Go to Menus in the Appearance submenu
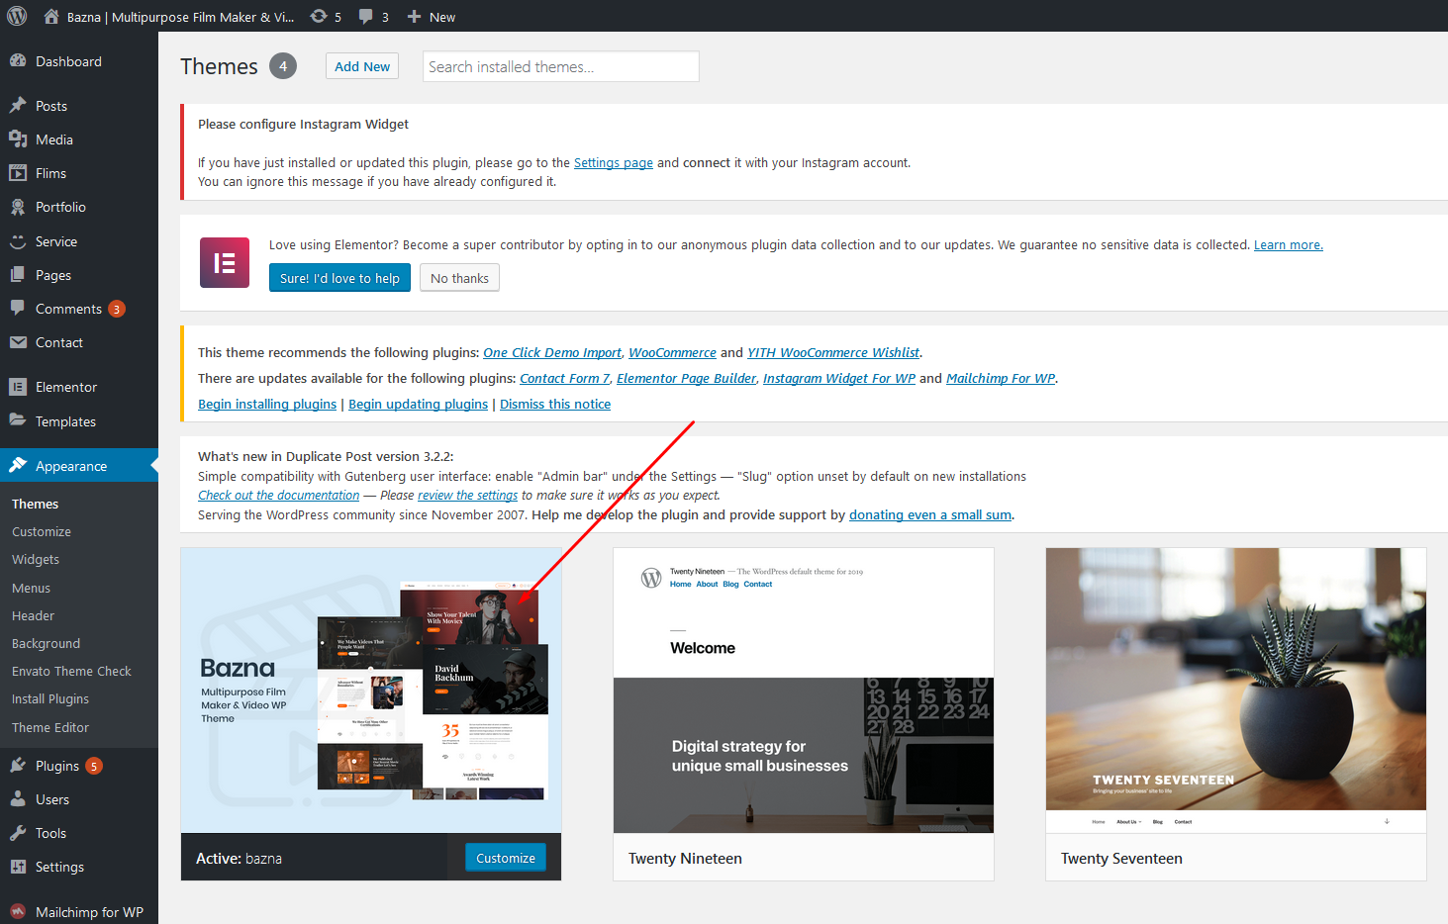The image size is (1448, 924). 31,588
